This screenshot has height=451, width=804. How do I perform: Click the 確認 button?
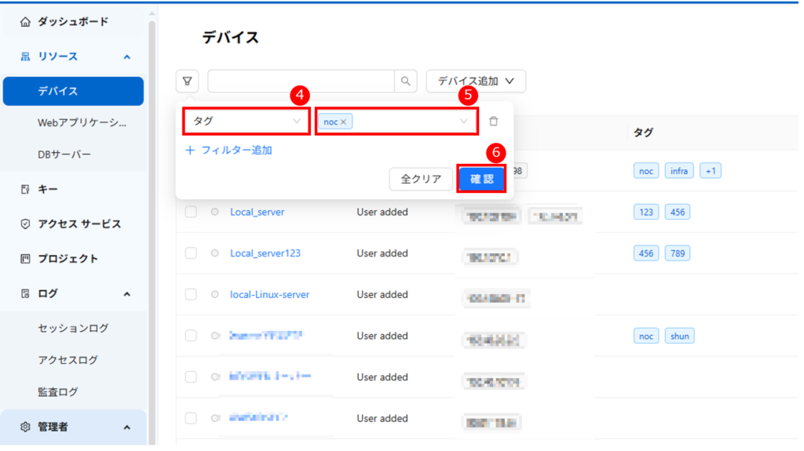pyautogui.click(x=481, y=179)
